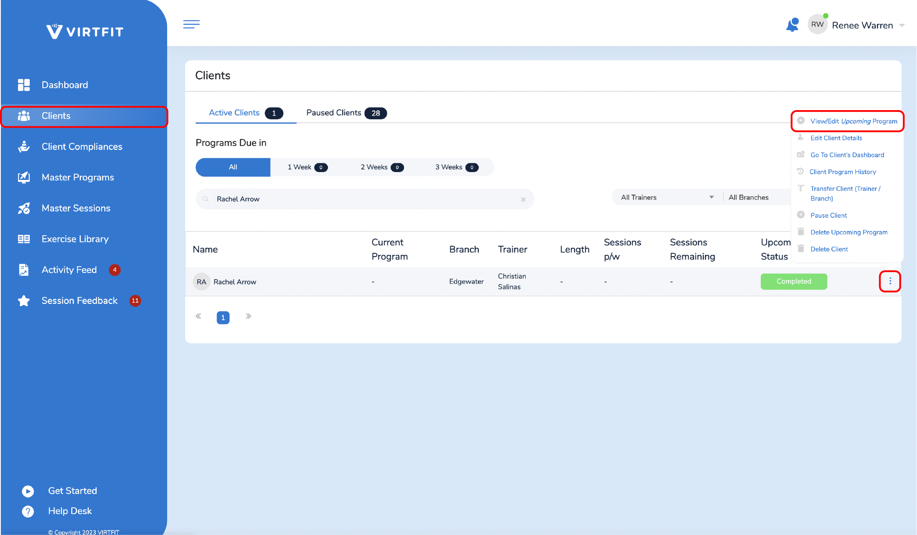Click the Clients people icon
The width and height of the screenshot is (917, 535).
tap(24, 116)
